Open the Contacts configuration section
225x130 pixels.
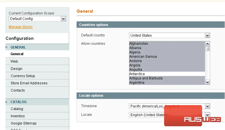(18, 90)
